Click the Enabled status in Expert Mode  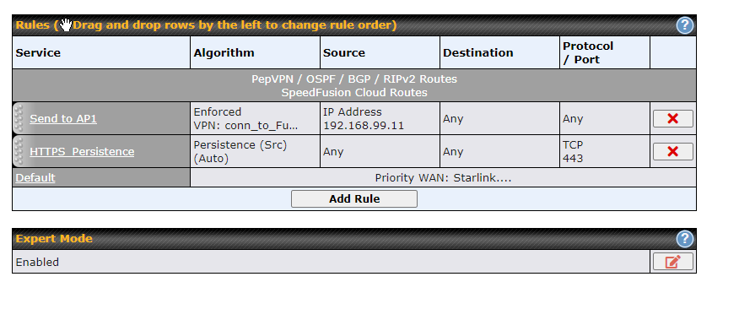(37, 262)
